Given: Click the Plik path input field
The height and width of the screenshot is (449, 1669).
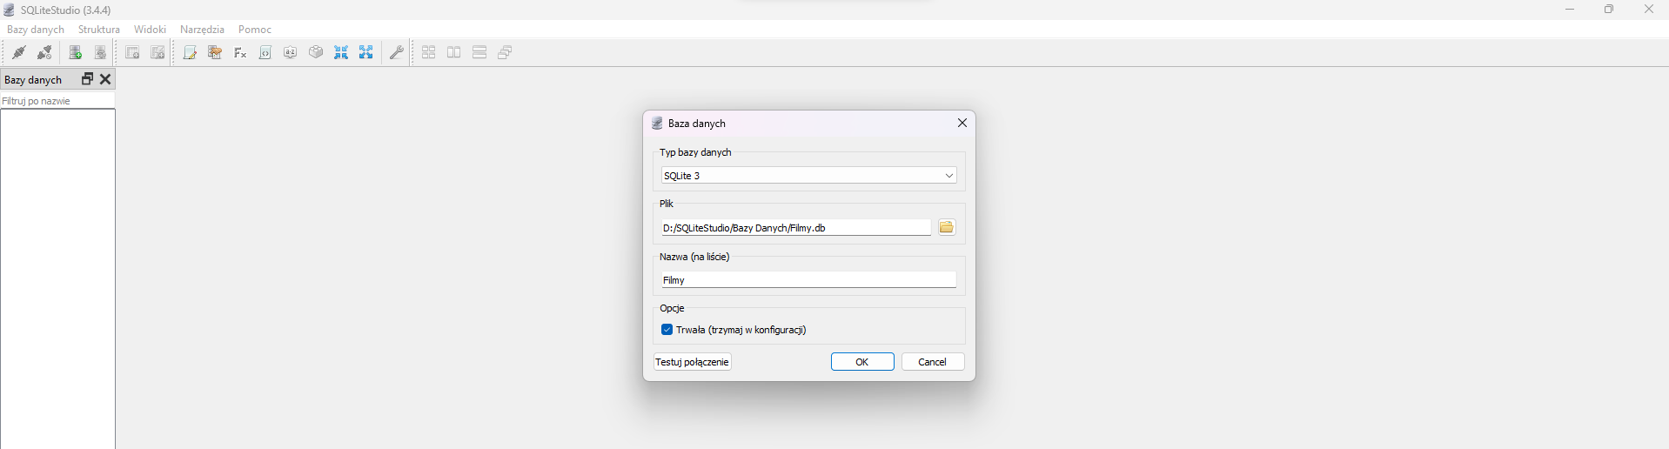Looking at the screenshot, I should [x=796, y=228].
